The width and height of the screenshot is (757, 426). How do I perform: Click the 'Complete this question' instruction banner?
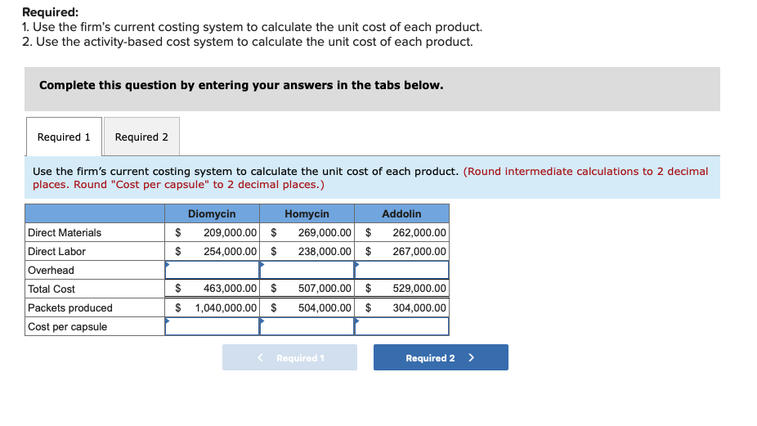tap(372, 89)
